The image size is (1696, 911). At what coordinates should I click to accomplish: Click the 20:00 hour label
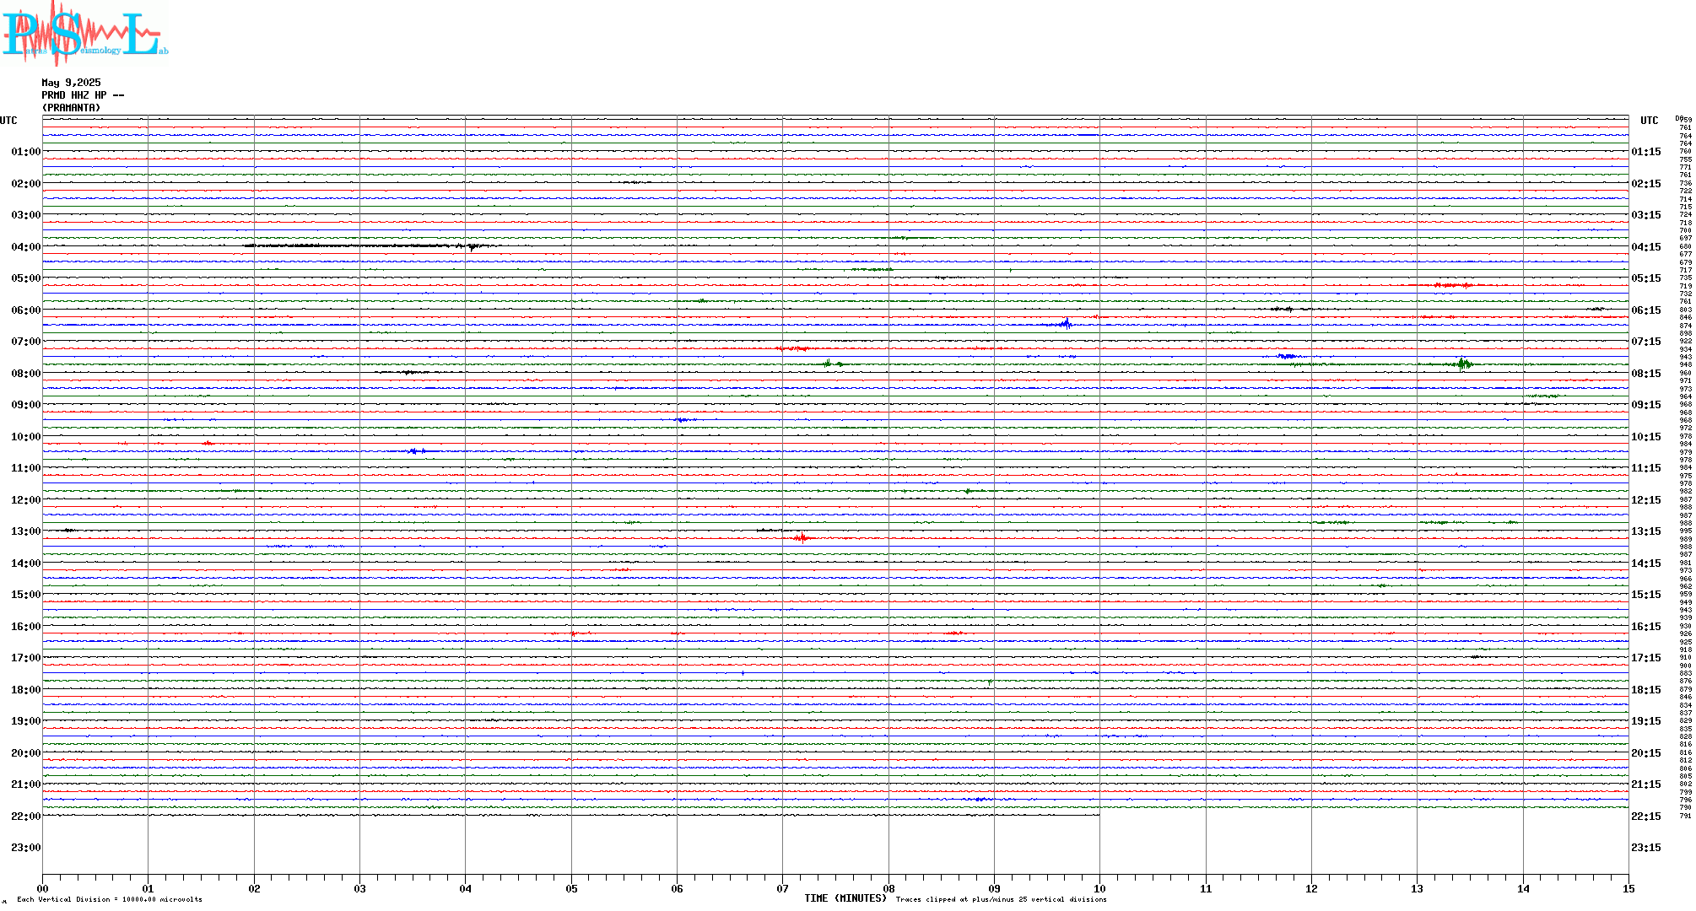click(x=26, y=753)
